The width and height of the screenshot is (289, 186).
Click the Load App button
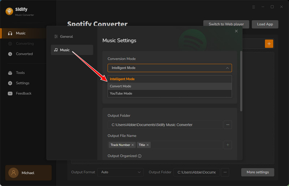pos(265,24)
